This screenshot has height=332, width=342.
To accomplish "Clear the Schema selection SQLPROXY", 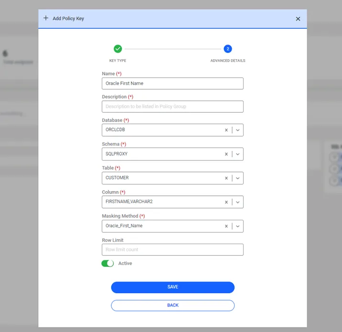I will coord(226,154).
